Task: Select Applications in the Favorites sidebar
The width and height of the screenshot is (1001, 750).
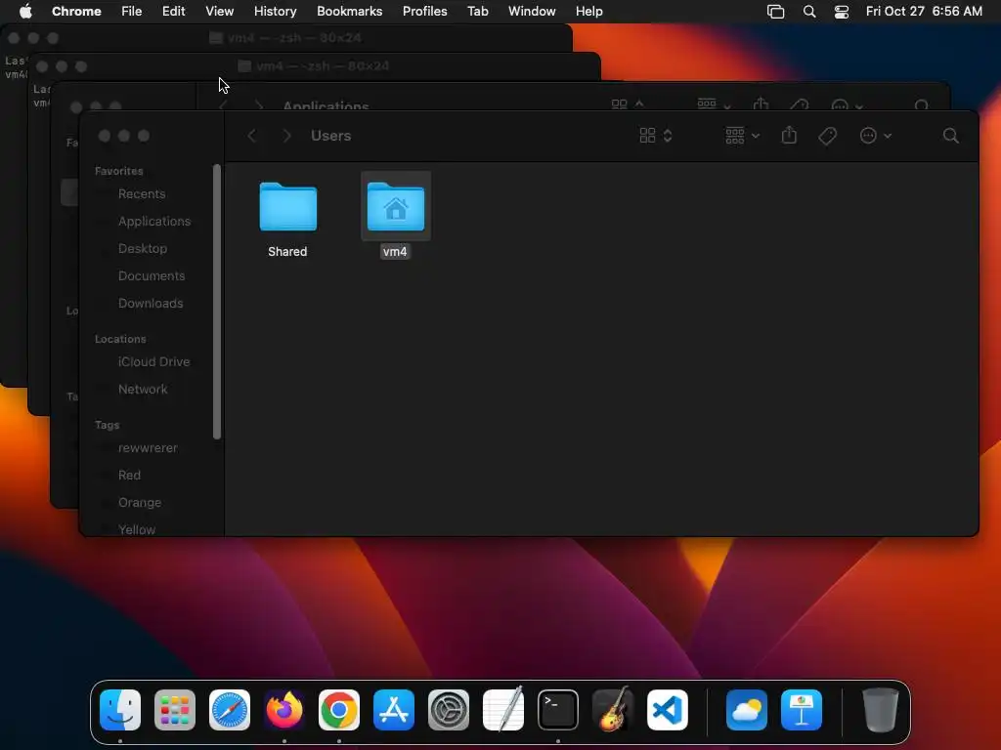Action: pyautogui.click(x=153, y=222)
